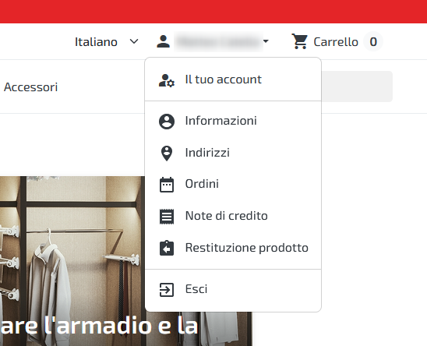Open Restituzione prodotto menu item
Image resolution: width=427 pixels, height=346 pixels.
(233, 248)
